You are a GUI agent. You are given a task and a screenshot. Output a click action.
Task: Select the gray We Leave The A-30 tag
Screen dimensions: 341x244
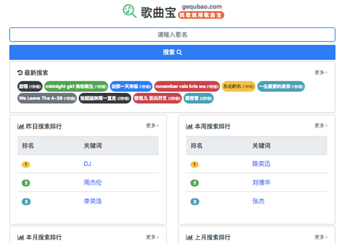pyautogui.click(x=47, y=98)
